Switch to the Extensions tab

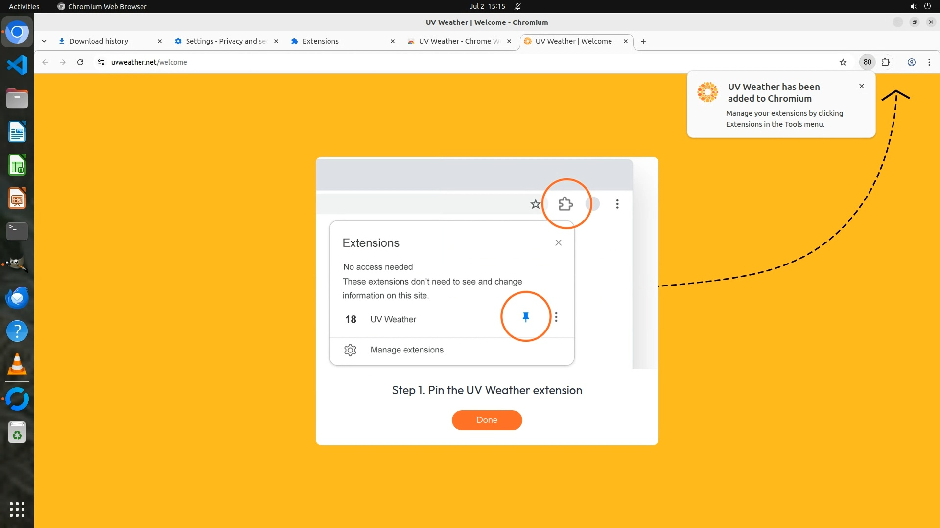tap(320, 41)
